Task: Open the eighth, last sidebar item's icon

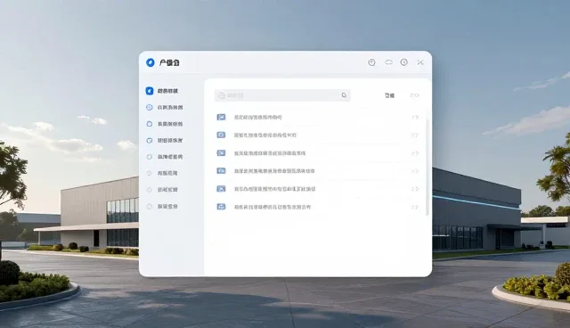Action: (x=149, y=206)
